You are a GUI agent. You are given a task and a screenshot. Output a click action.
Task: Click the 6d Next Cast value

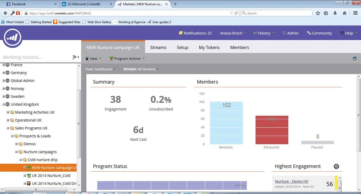click(138, 130)
